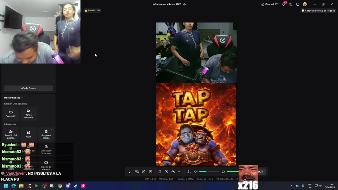Screen dimensions: 338x190
Task: Start recording with the record button
Action: coord(166,172)
